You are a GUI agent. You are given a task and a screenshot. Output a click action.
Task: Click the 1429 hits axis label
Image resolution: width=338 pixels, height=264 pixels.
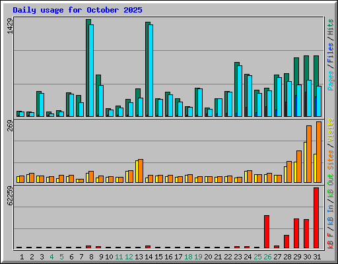(10, 26)
